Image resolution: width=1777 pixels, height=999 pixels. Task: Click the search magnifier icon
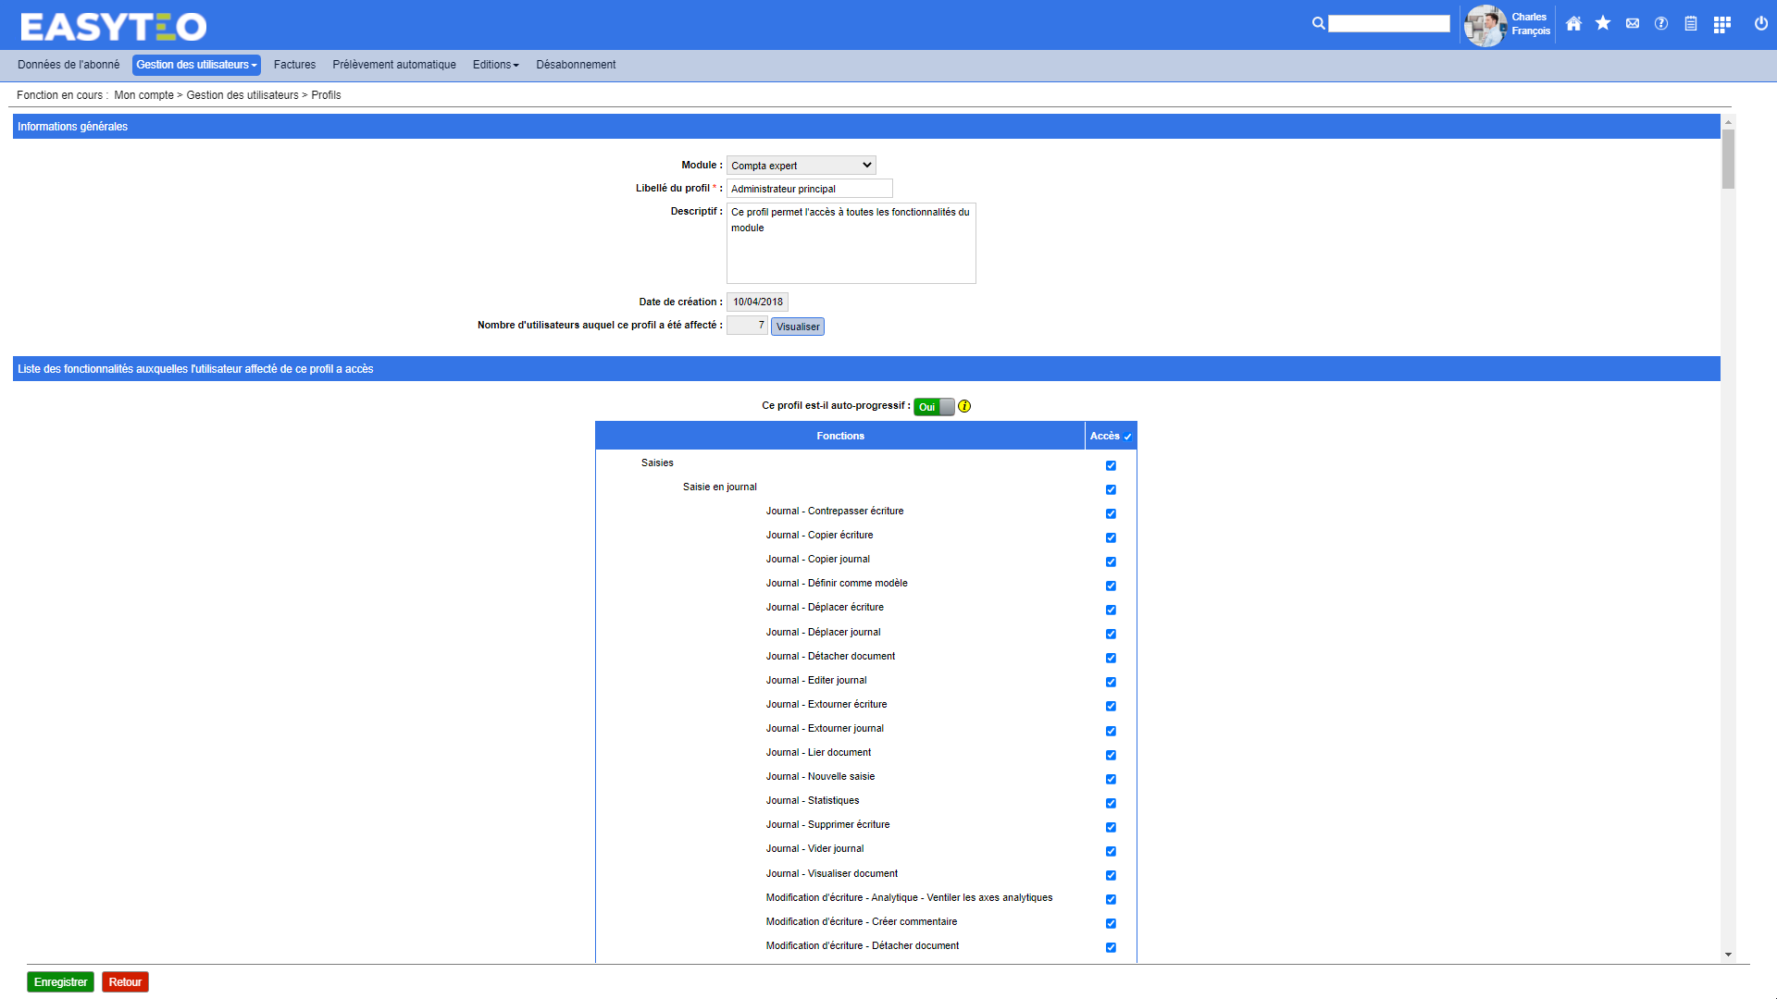tap(1318, 24)
